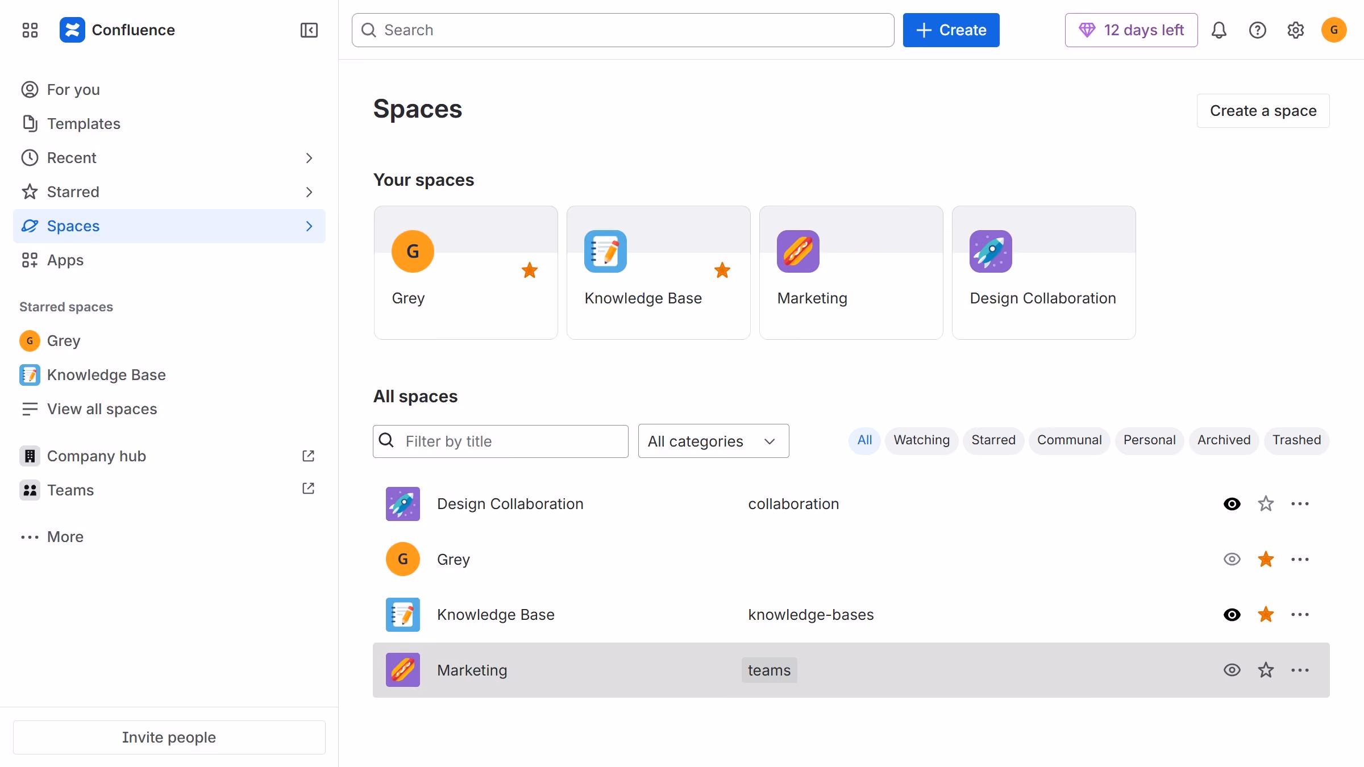The height and width of the screenshot is (767, 1364).
Task: Click the diamond icon in trial badge
Action: pyautogui.click(x=1087, y=30)
